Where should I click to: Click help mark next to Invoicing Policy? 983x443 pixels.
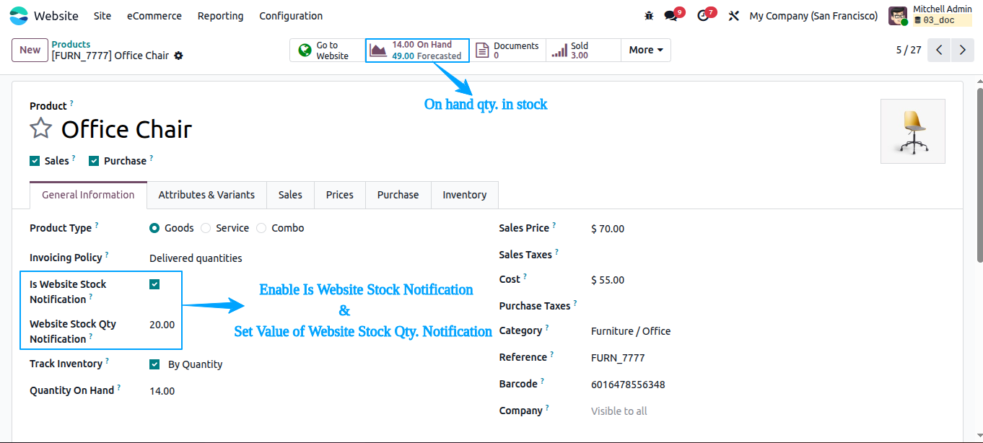point(107,255)
